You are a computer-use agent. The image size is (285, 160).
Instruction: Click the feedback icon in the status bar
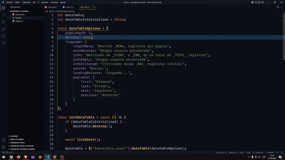pyautogui.click(x=277, y=152)
